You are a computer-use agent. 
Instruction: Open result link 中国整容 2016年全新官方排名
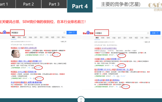(105, 48)
